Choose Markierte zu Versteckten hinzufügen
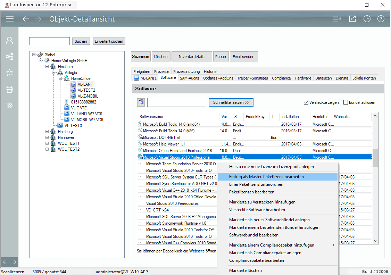Image resolution: width=391 pixels, height=275 pixels. coord(278,202)
